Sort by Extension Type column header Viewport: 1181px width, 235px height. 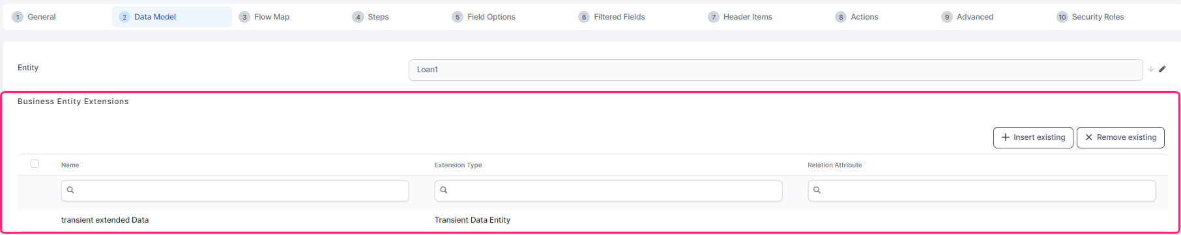click(x=458, y=165)
